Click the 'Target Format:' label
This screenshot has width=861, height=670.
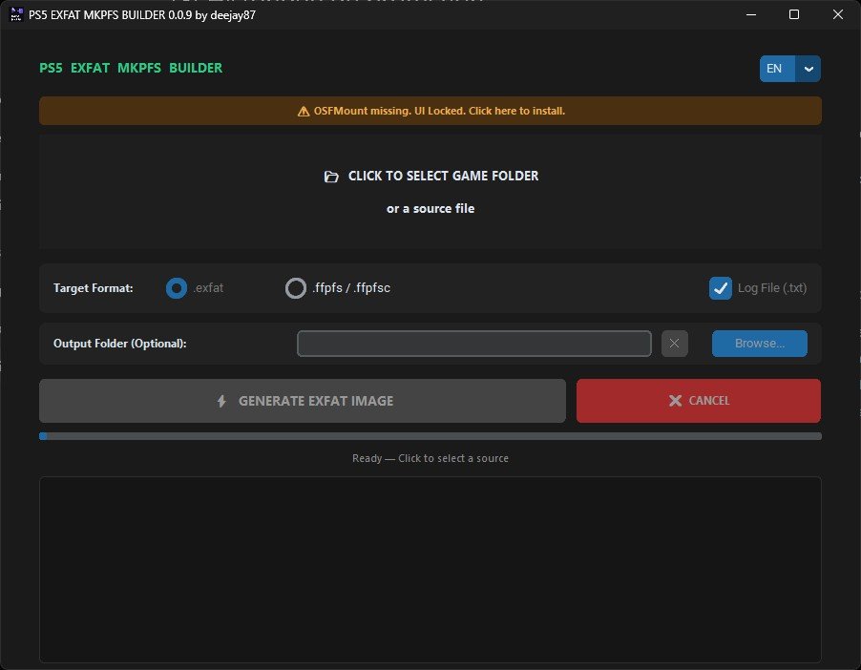click(94, 288)
